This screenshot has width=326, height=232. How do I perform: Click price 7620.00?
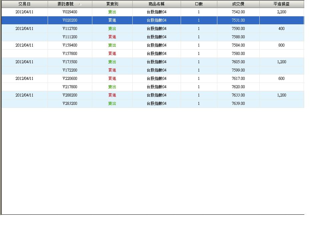238,87
